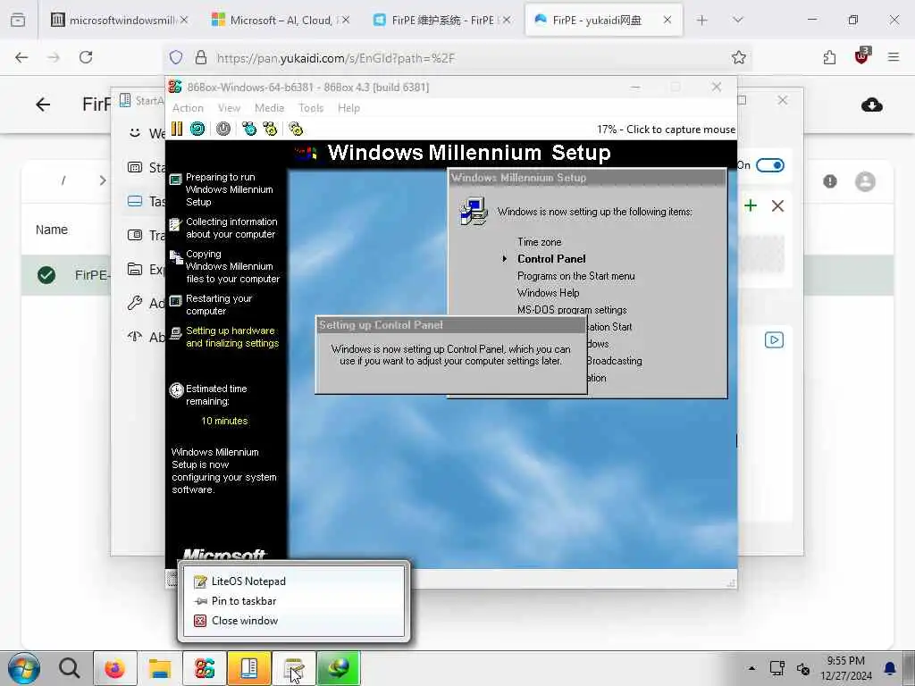The width and height of the screenshot is (915, 686).
Task: Open 86Box settings toolbar icon
Action: (296, 129)
